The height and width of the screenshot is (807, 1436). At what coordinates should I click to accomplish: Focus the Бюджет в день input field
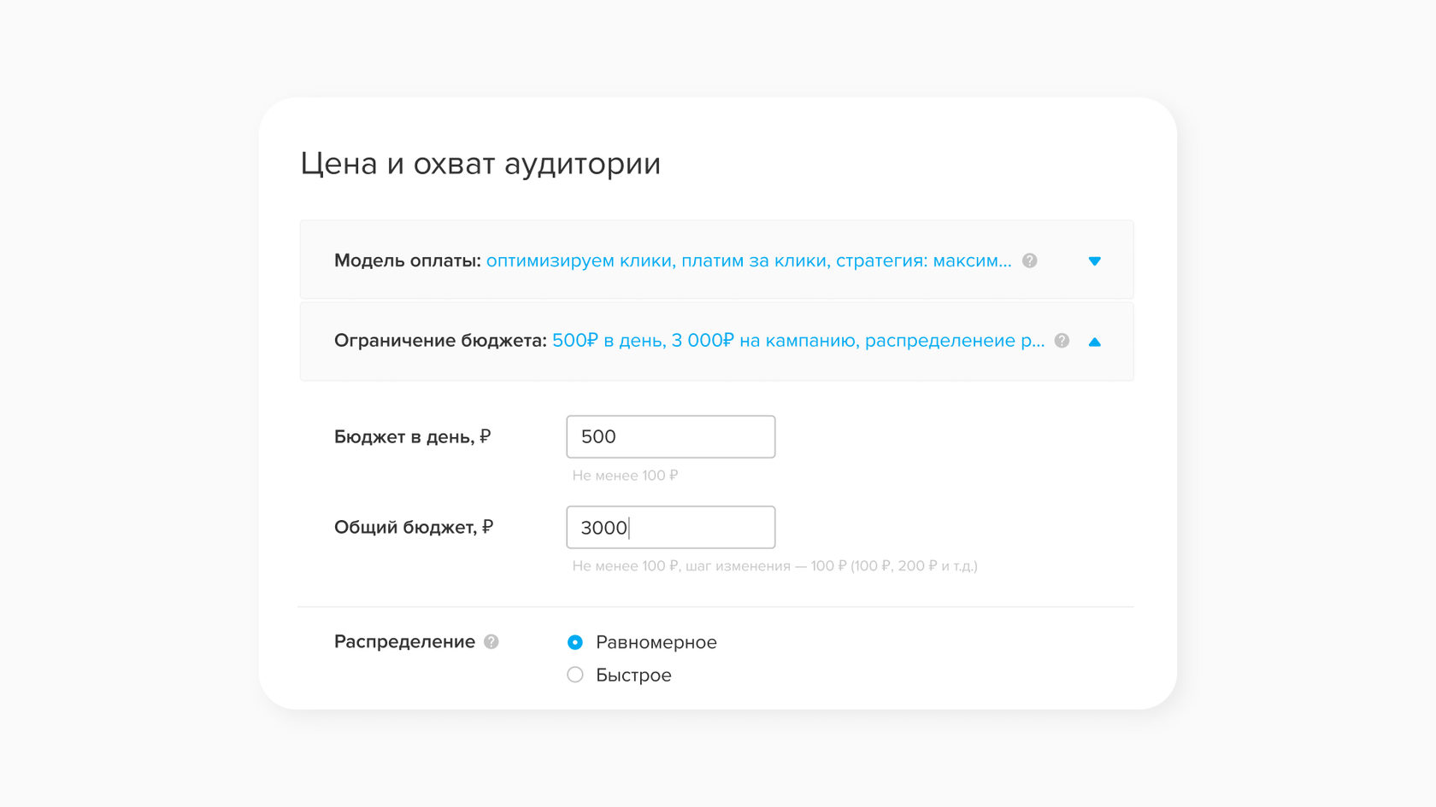670,436
